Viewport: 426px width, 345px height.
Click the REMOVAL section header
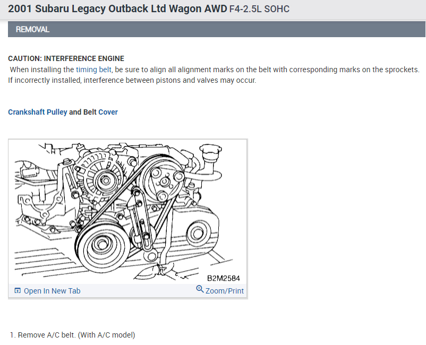217,29
